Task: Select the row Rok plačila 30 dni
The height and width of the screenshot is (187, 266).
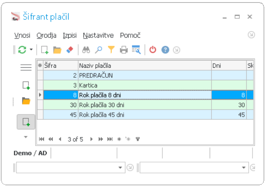Action: (145, 105)
